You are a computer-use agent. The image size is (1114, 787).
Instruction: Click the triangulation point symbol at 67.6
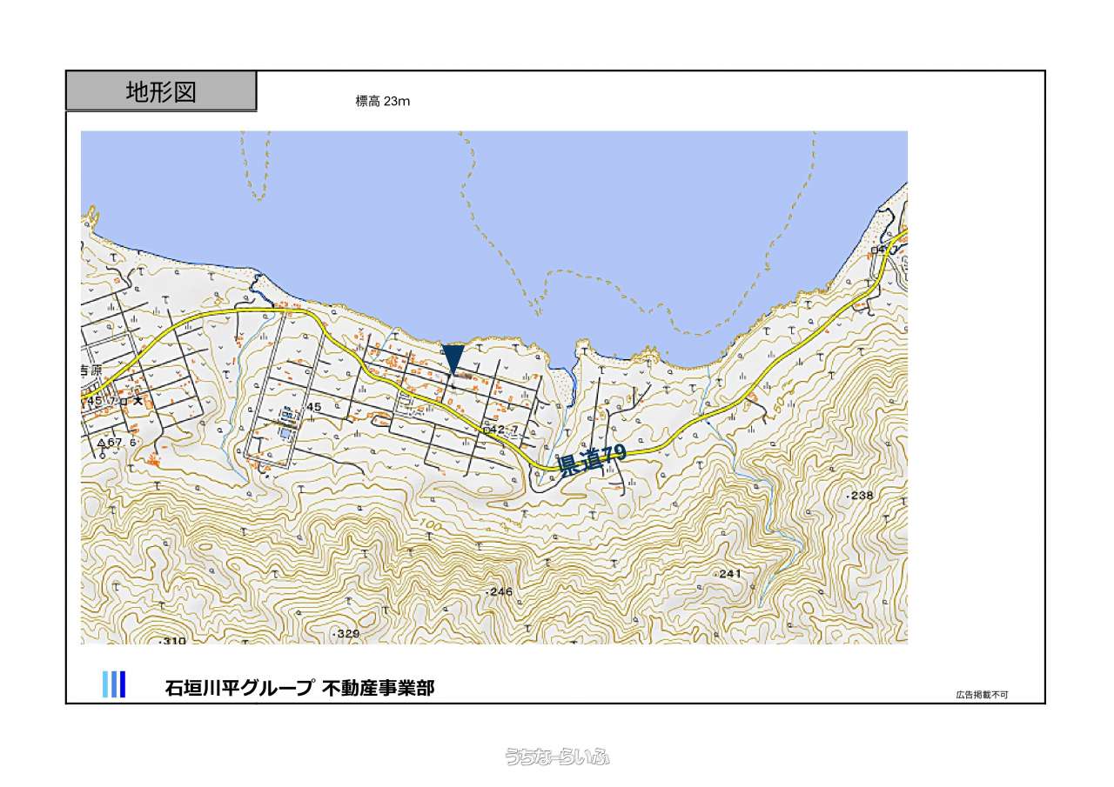tap(102, 443)
